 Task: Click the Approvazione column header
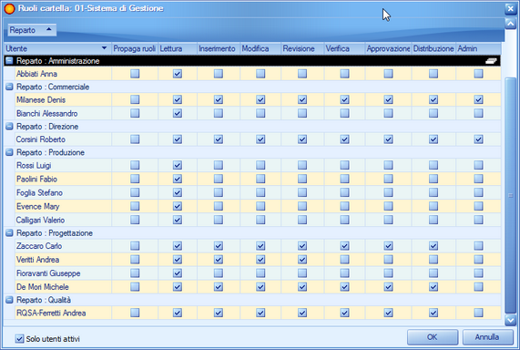click(x=388, y=48)
